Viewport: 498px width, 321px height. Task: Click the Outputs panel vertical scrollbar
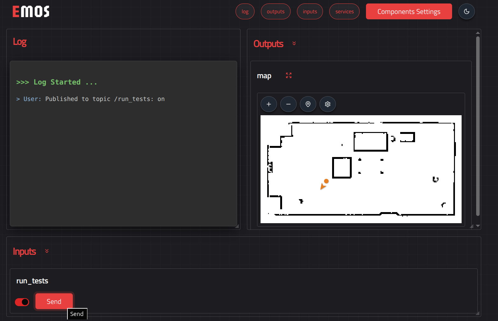(x=478, y=127)
